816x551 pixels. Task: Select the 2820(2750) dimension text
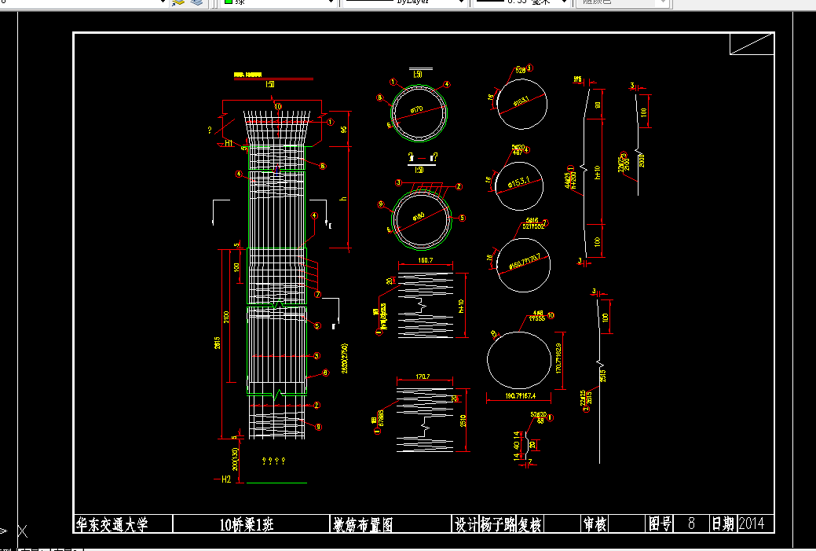pyautogui.click(x=345, y=358)
